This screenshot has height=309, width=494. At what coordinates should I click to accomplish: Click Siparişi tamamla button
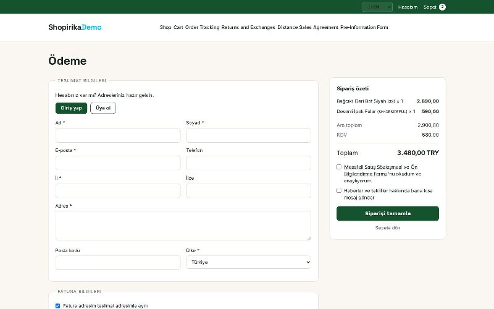[x=388, y=213]
